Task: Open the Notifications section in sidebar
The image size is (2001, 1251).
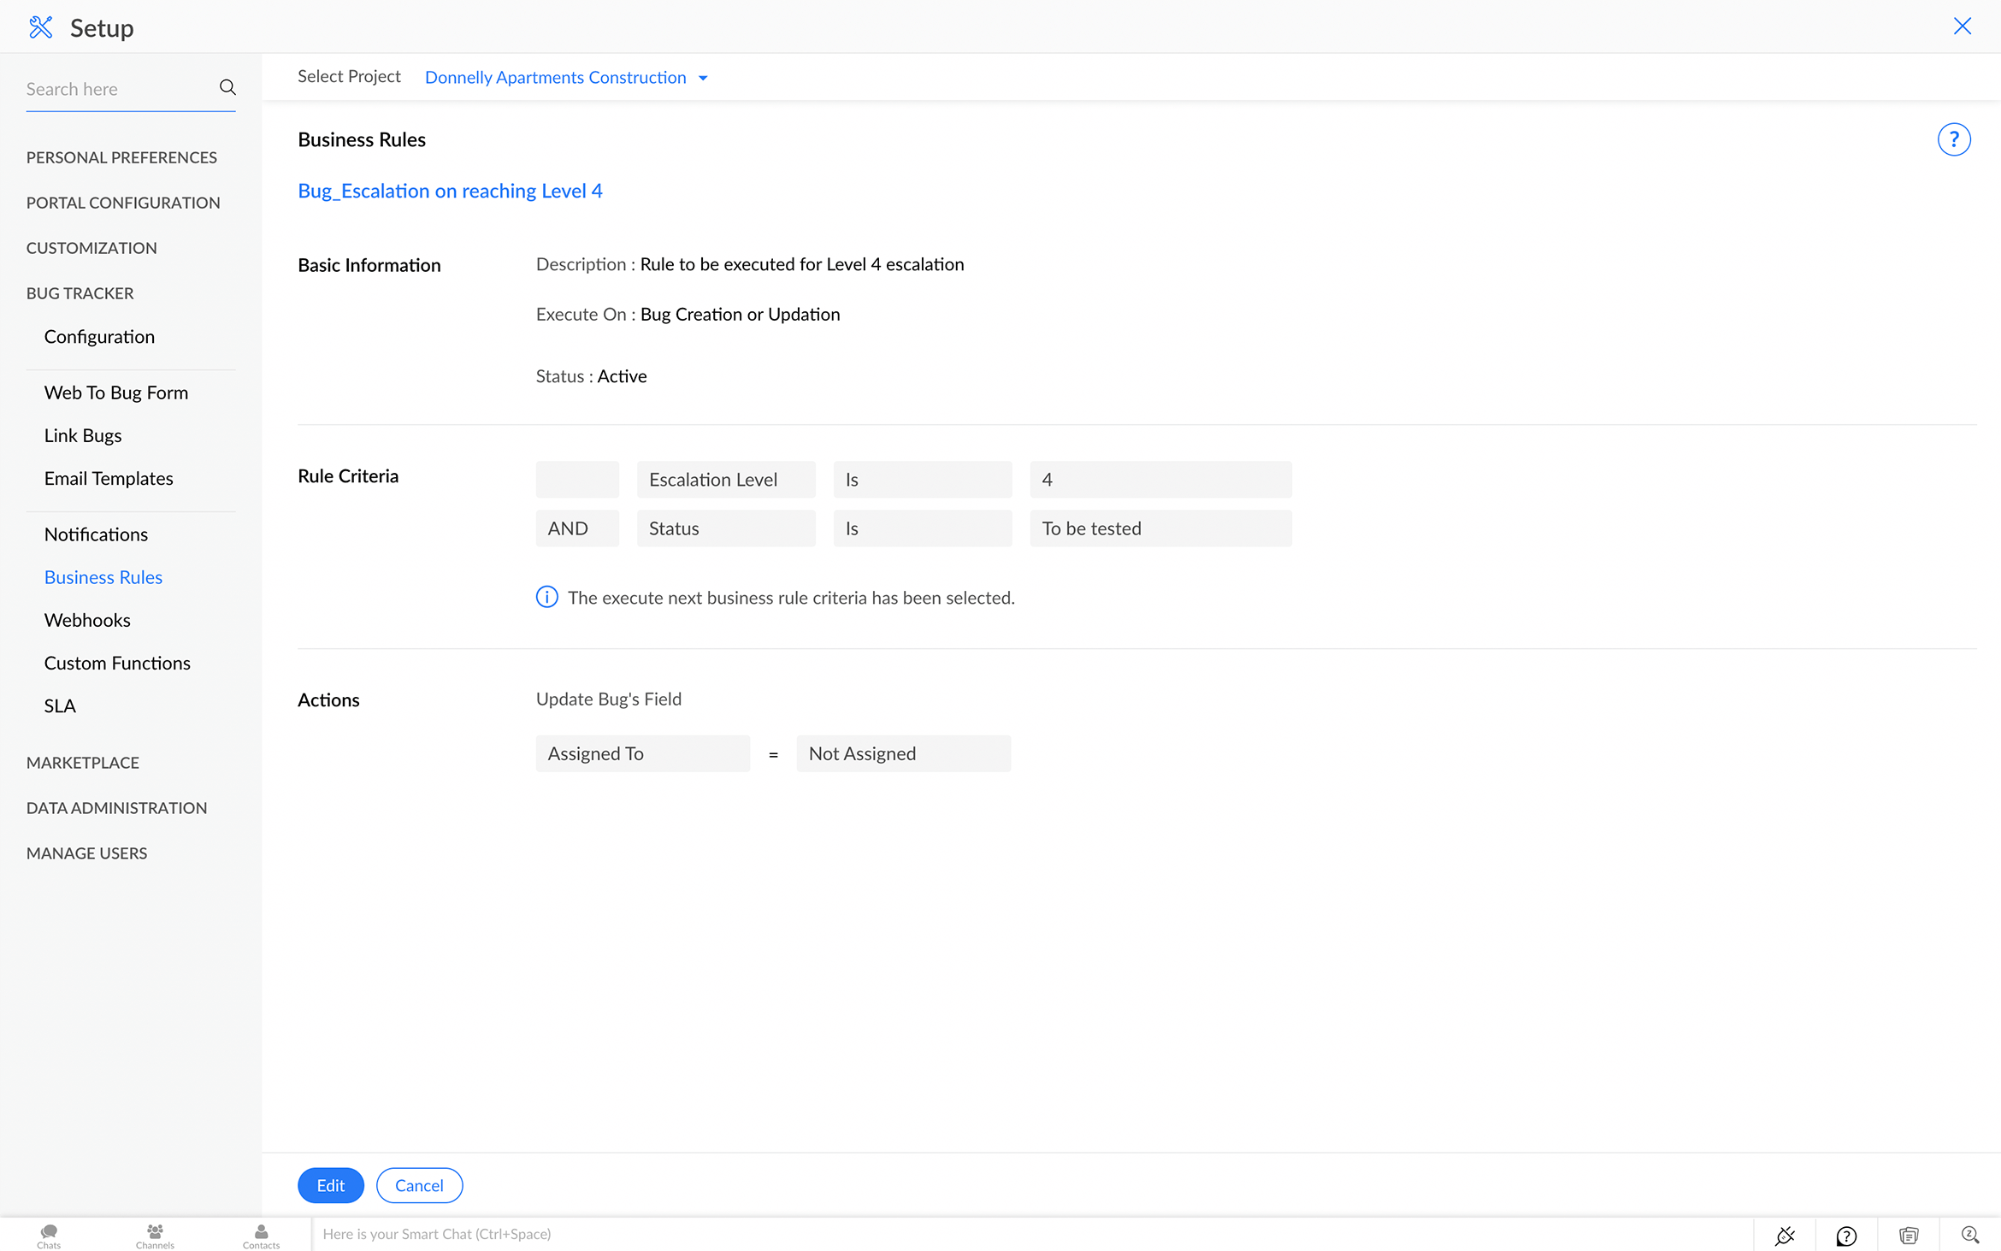Action: pyautogui.click(x=96, y=534)
